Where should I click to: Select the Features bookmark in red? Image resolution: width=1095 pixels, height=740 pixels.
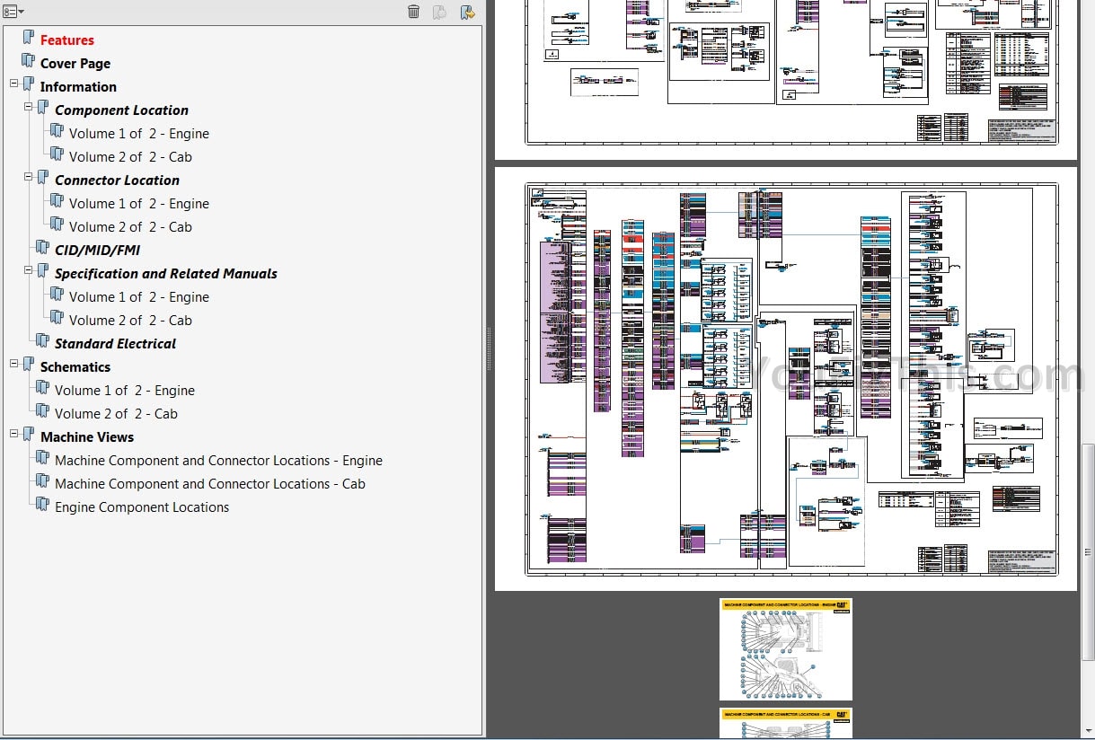click(67, 40)
